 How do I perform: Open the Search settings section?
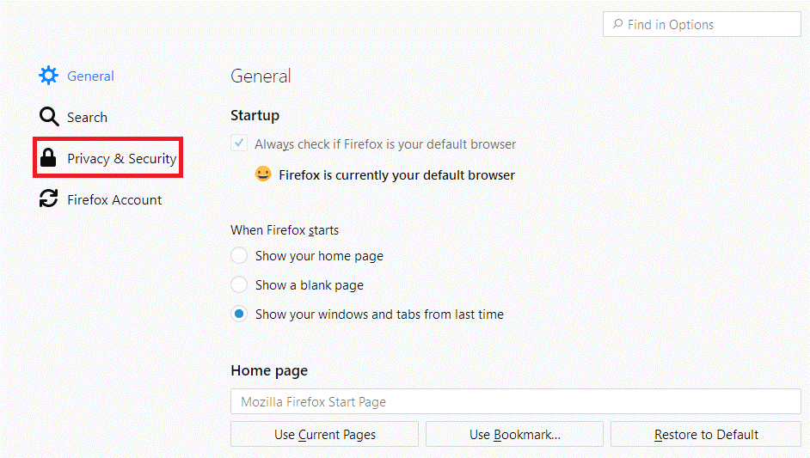[87, 117]
